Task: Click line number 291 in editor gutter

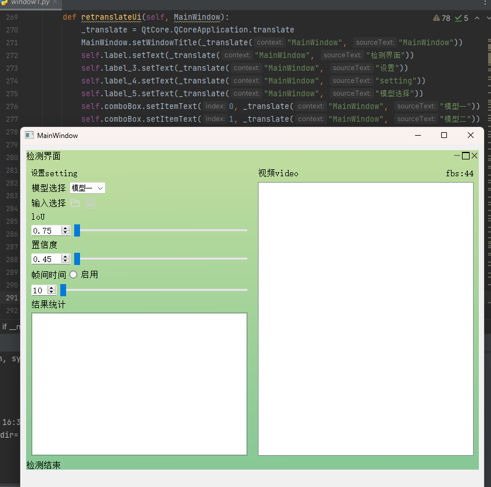Action: pos(12,298)
